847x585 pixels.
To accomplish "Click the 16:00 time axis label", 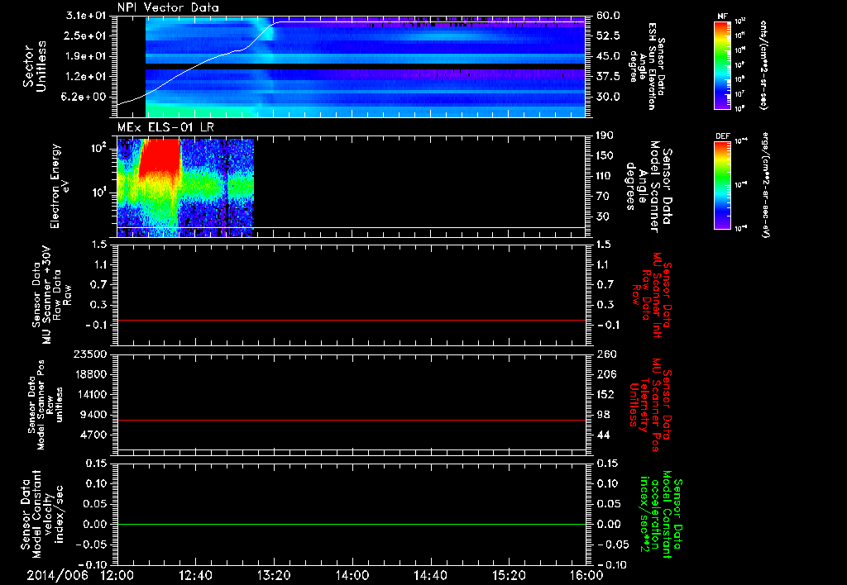I will (x=586, y=575).
